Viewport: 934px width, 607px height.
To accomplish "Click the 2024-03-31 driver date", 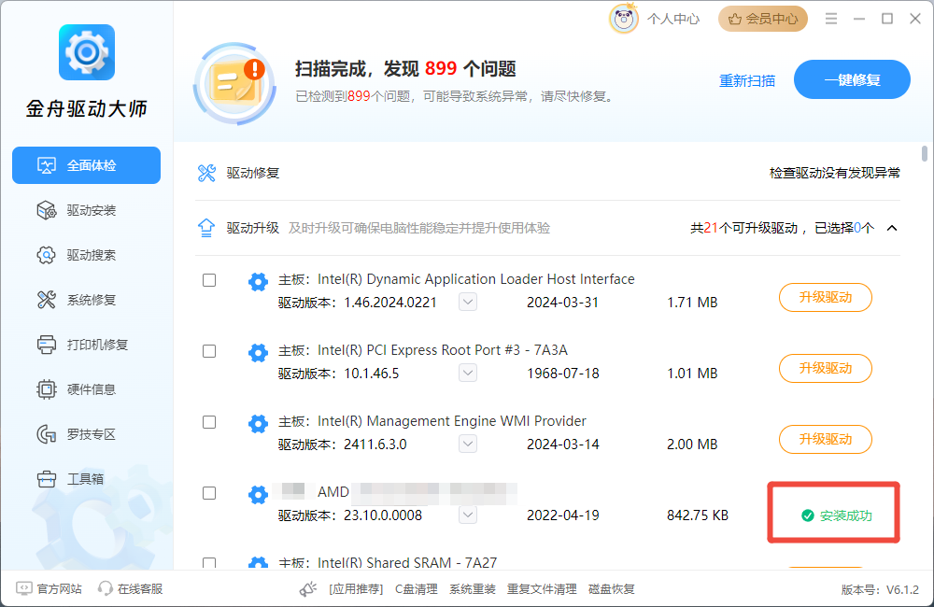I will [x=562, y=303].
